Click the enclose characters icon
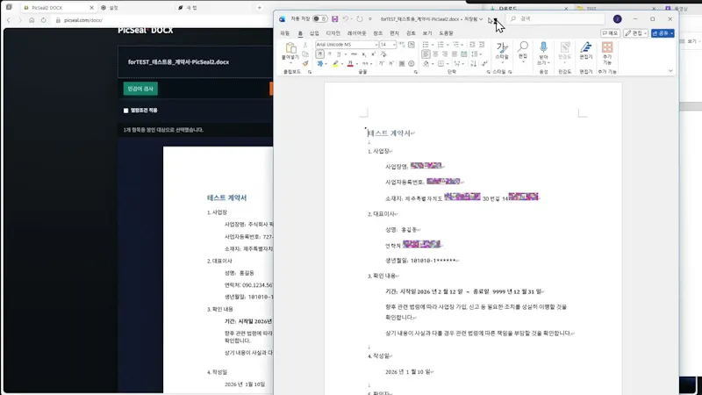Image resolution: width=702 pixels, height=395 pixels. pyautogui.click(x=411, y=63)
